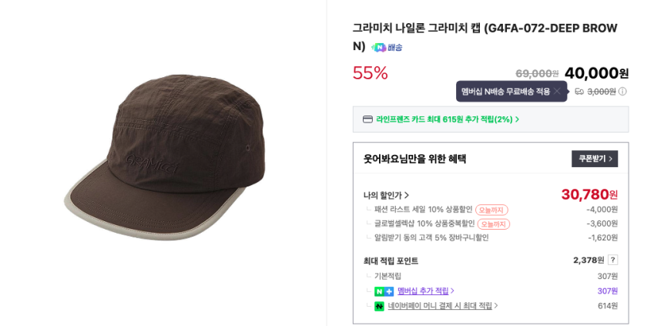Screen dimensions: 654x326
Task: Click the Naver Pay money icon
Action: 379,306
